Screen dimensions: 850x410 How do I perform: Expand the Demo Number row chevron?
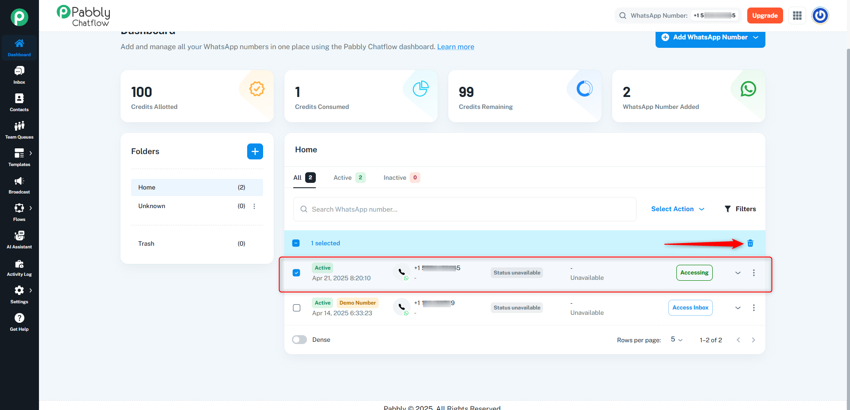tap(738, 308)
